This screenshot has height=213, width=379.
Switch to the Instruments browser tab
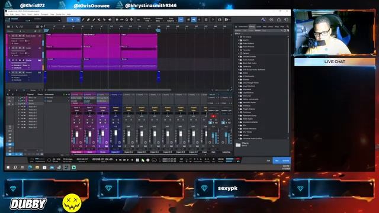[x=243, y=27]
